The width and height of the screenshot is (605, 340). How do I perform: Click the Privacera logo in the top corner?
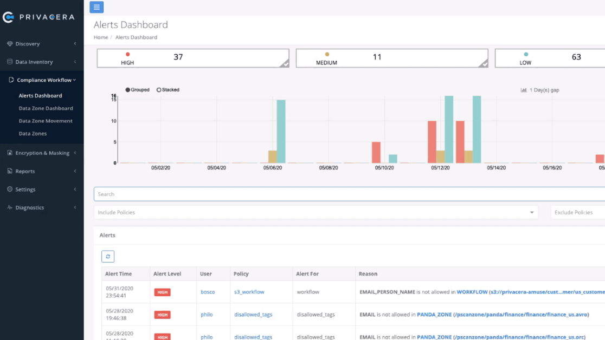pyautogui.click(x=39, y=17)
